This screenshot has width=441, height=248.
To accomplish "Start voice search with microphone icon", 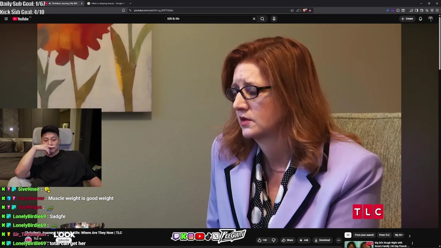I will [274, 19].
